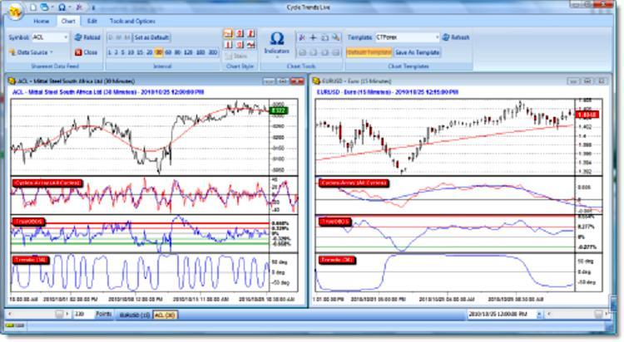Click the right arrow of bottom-left scrollbar
The image size is (624, 342).
pos(67,315)
